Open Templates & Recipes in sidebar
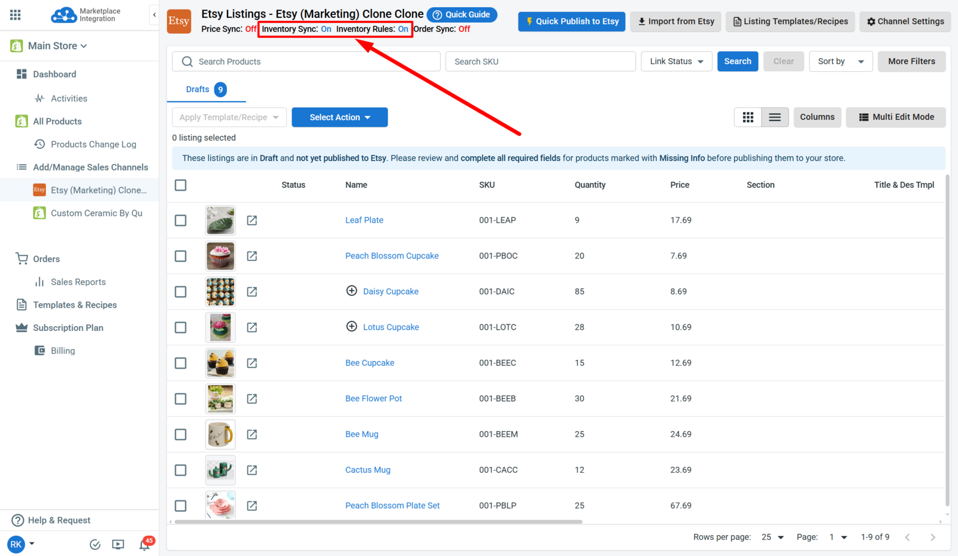This screenshot has width=958, height=556. [x=75, y=305]
